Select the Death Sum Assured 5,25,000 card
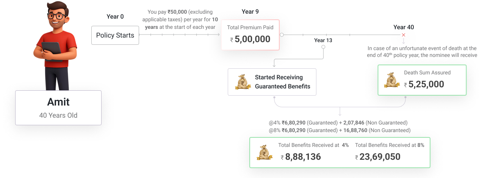 pyautogui.click(x=422, y=80)
